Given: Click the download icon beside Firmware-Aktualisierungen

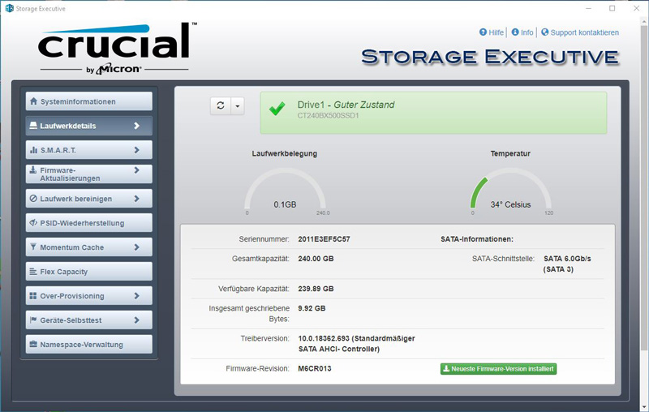Looking at the screenshot, I should [33, 170].
